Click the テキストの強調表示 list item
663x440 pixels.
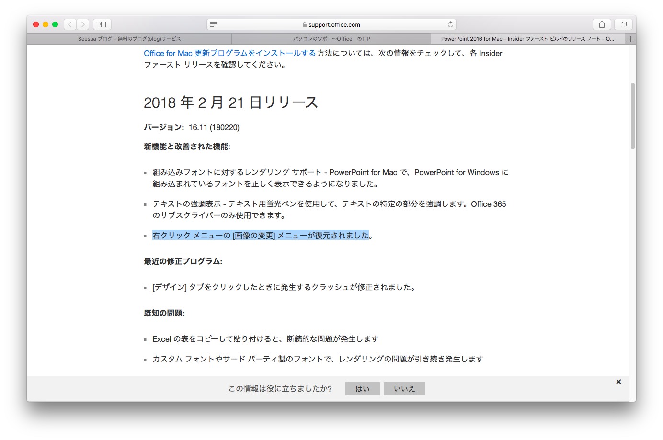coord(329,210)
